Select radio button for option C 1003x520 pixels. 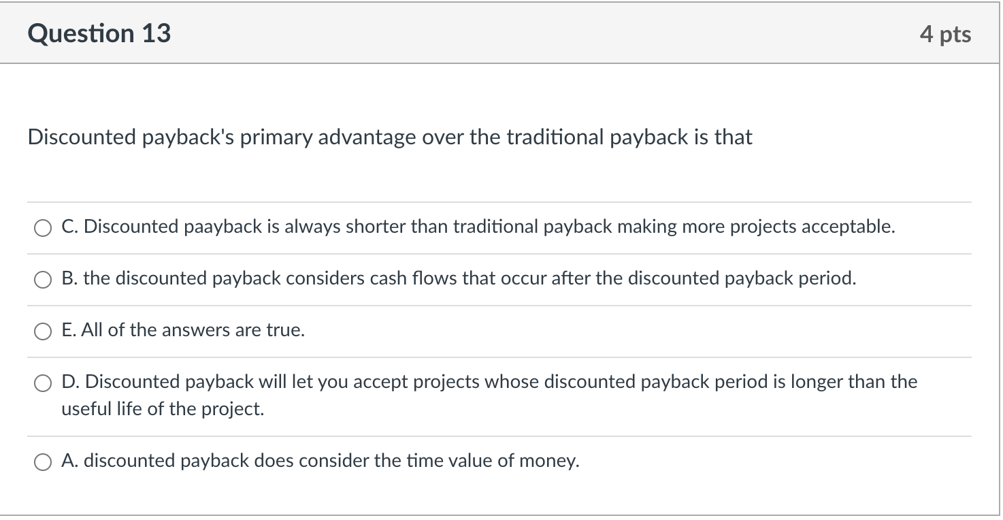pyautogui.click(x=43, y=227)
